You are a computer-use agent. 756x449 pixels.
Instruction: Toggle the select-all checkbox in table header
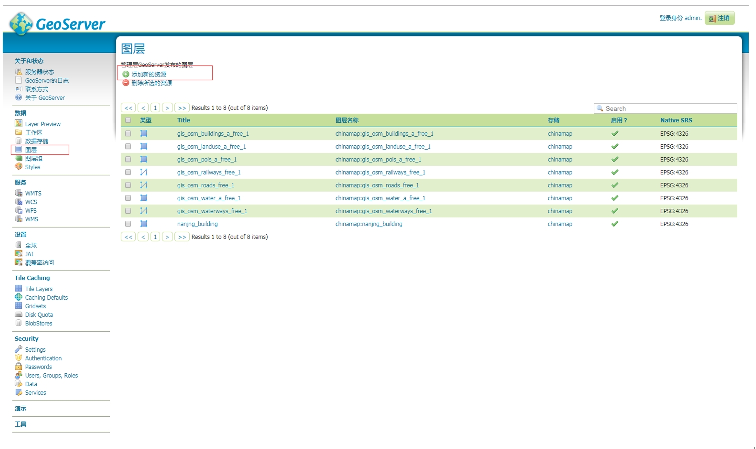128,120
